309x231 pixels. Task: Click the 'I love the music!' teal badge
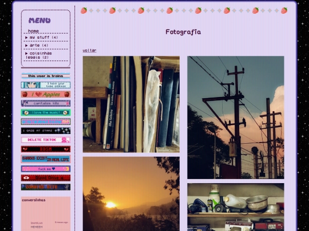coord(46,112)
